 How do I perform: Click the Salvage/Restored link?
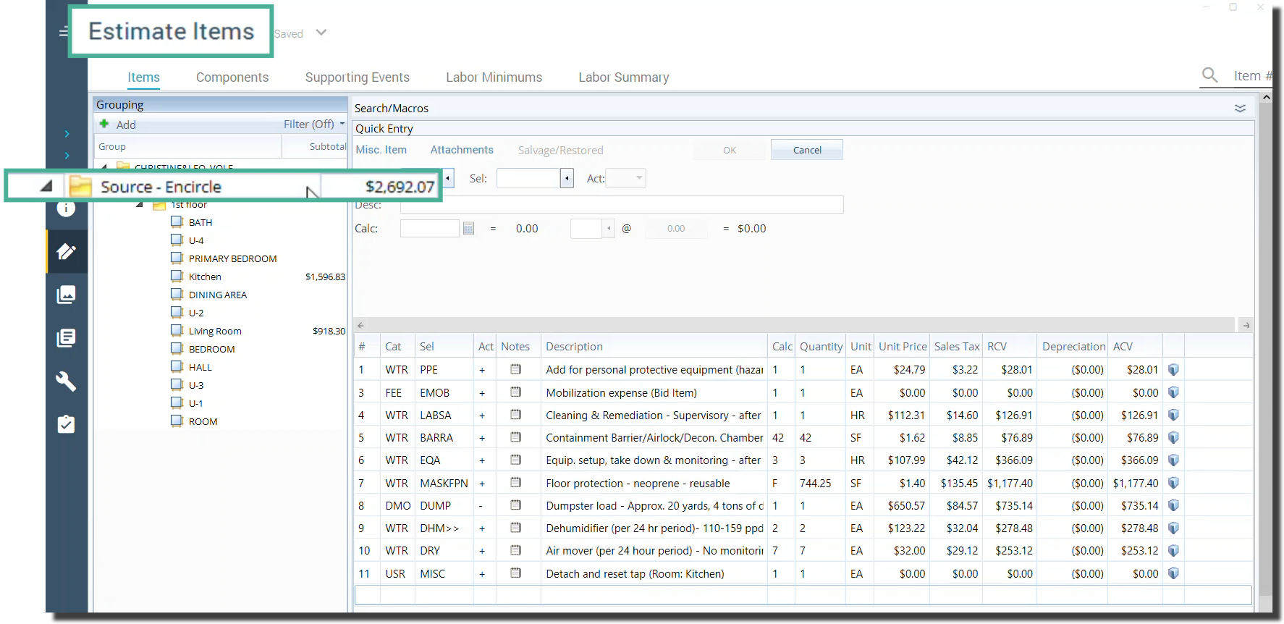(x=561, y=150)
